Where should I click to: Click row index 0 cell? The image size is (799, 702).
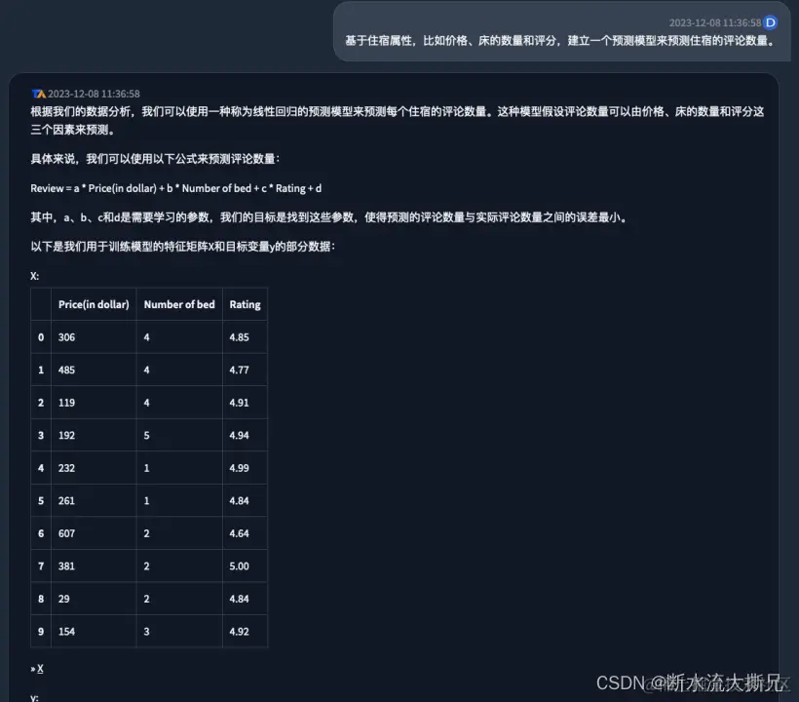[x=41, y=337]
